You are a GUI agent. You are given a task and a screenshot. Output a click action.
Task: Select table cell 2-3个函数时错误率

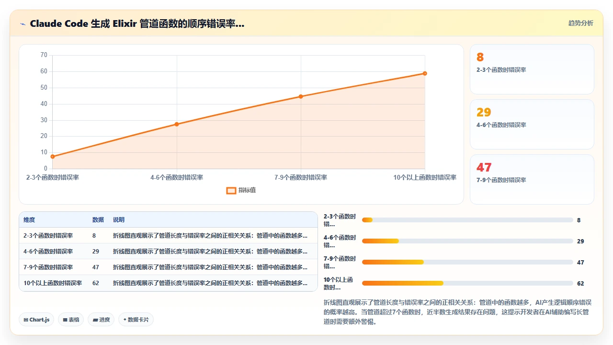coord(48,236)
